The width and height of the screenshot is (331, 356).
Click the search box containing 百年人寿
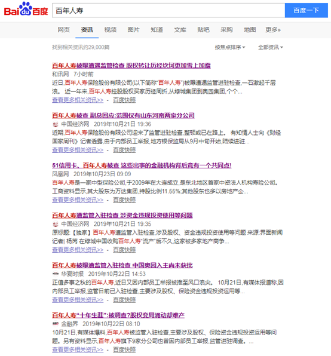click(x=168, y=10)
